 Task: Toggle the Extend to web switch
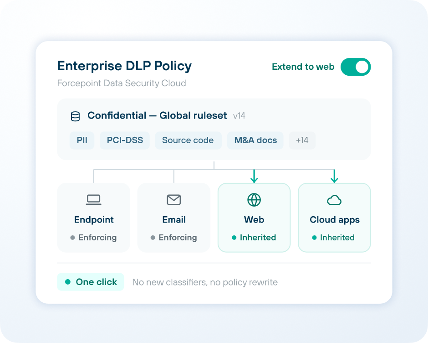(356, 67)
